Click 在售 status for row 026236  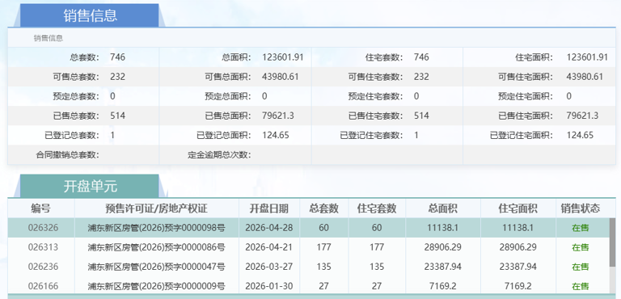(x=581, y=267)
